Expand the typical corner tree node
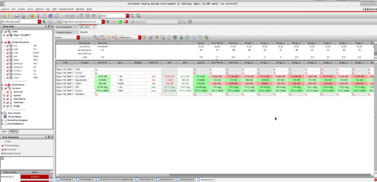Screen dimensions: 377x182 [4, 95]
